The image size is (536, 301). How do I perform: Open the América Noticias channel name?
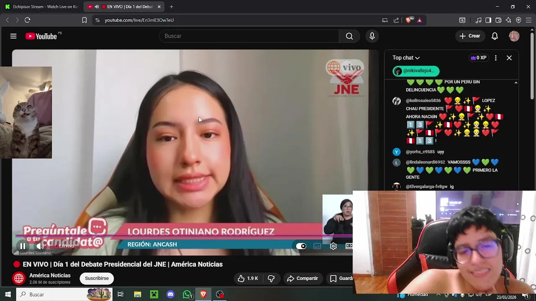point(50,275)
